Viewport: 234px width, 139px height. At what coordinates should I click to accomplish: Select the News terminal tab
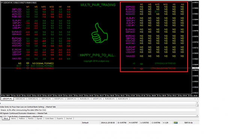[x=6, y=119]
